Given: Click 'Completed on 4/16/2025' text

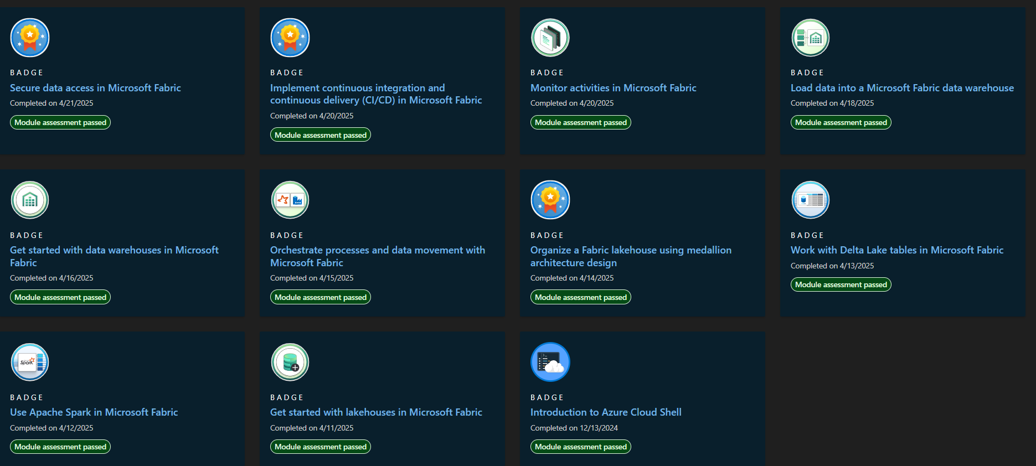Looking at the screenshot, I should (51, 278).
